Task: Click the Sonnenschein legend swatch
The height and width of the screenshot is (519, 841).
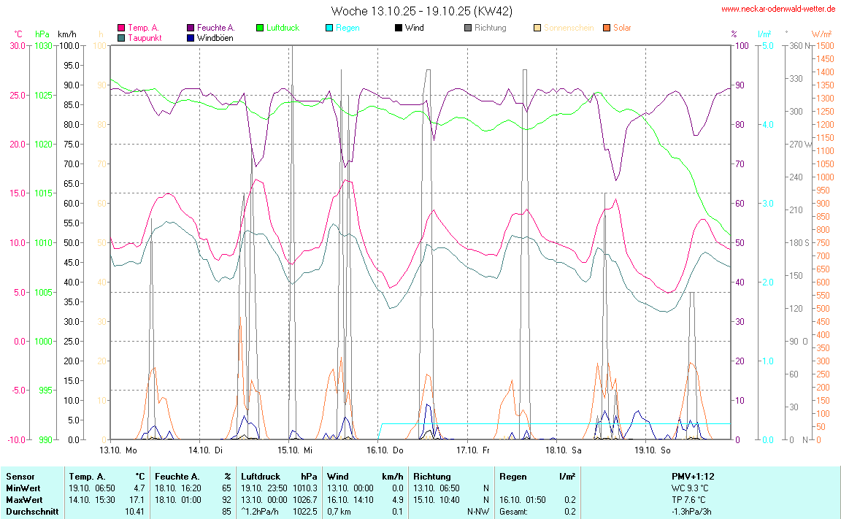Action: [537, 28]
